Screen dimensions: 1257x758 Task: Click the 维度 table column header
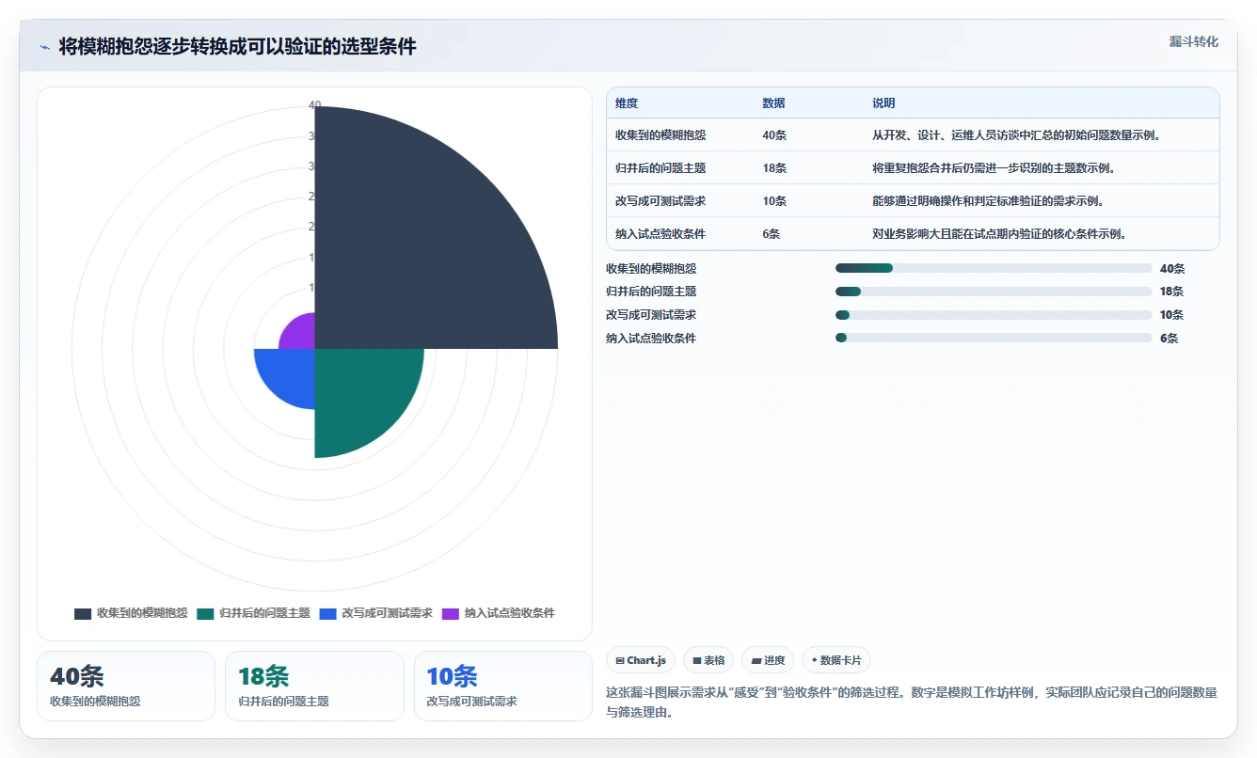(x=627, y=103)
